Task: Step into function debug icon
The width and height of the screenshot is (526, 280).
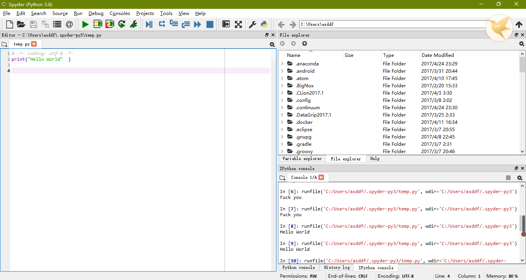Action: click(174, 24)
